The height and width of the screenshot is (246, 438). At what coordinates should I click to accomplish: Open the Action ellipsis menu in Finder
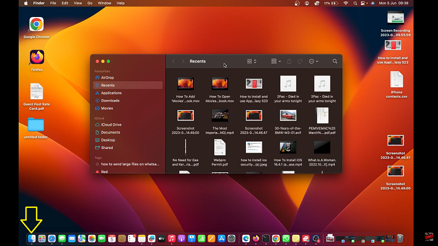[x=314, y=61]
